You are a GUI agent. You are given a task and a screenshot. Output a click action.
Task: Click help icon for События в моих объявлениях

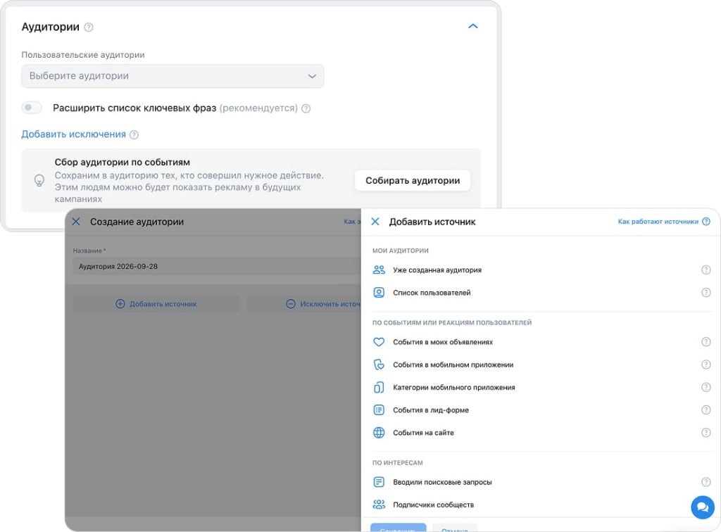click(x=706, y=342)
